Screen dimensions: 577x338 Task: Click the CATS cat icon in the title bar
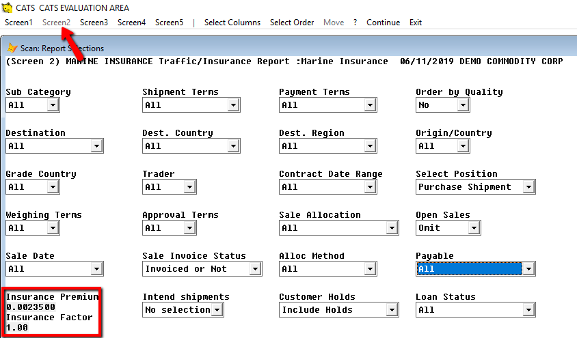point(7,8)
